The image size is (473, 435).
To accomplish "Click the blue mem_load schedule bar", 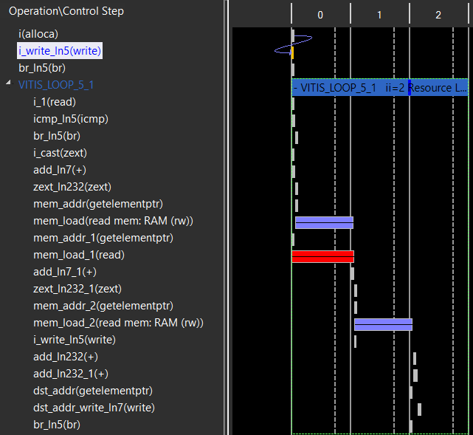I will [324, 222].
